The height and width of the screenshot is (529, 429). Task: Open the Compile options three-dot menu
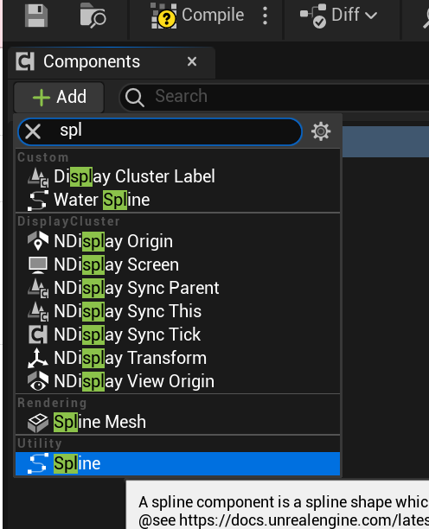point(266,16)
